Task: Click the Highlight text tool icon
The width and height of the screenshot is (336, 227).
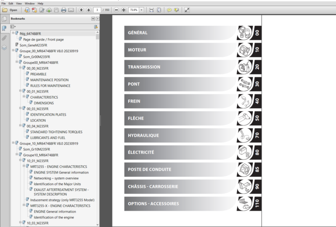Action: [x=177, y=10]
